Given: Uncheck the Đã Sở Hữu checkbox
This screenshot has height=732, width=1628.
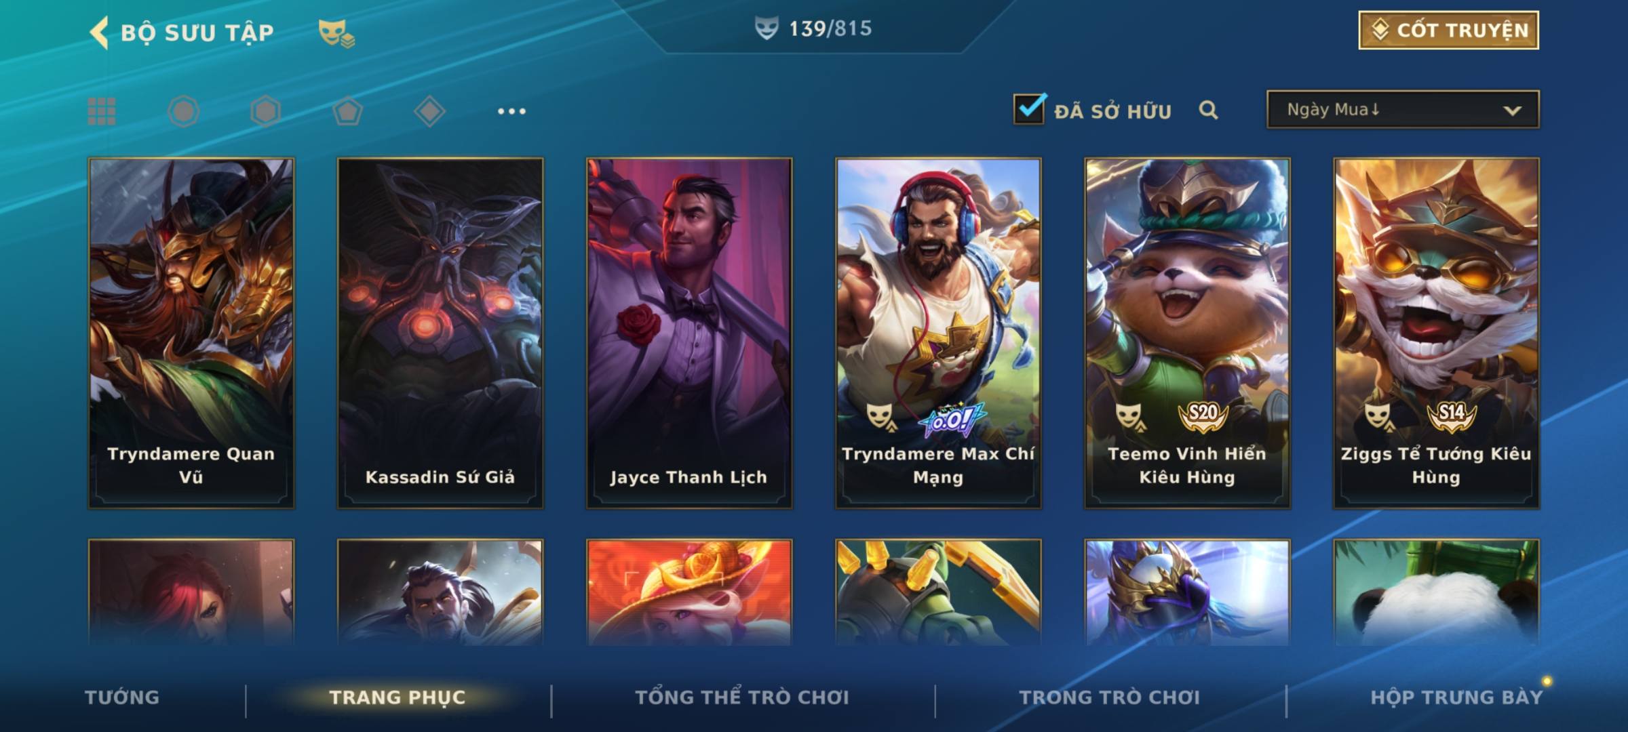Looking at the screenshot, I should tap(1029, 108).
